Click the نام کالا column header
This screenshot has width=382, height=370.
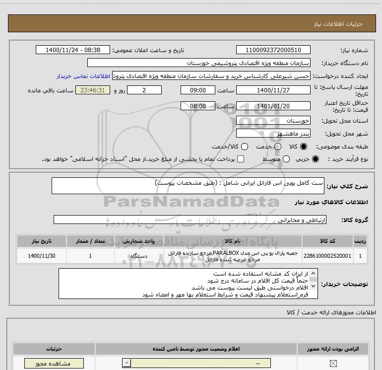(233, 241)
